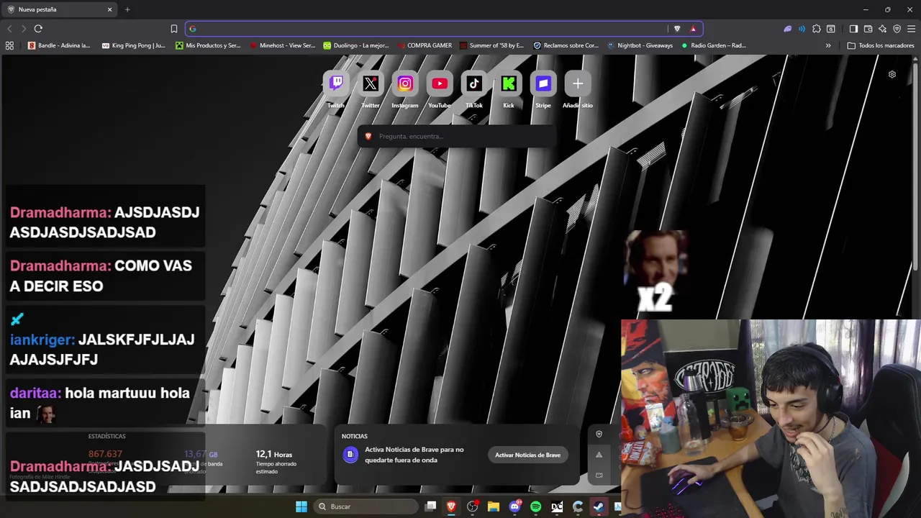Open the Kick shortcut tile
The height and width of the screenshot is (518, 921).
click(x=509, y=83)
